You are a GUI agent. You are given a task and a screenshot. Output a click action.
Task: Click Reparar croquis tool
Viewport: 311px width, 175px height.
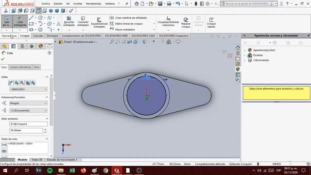186,23
